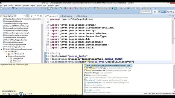
Task: Open the Run configurations dropdown arrow
Action: (63, 8)
